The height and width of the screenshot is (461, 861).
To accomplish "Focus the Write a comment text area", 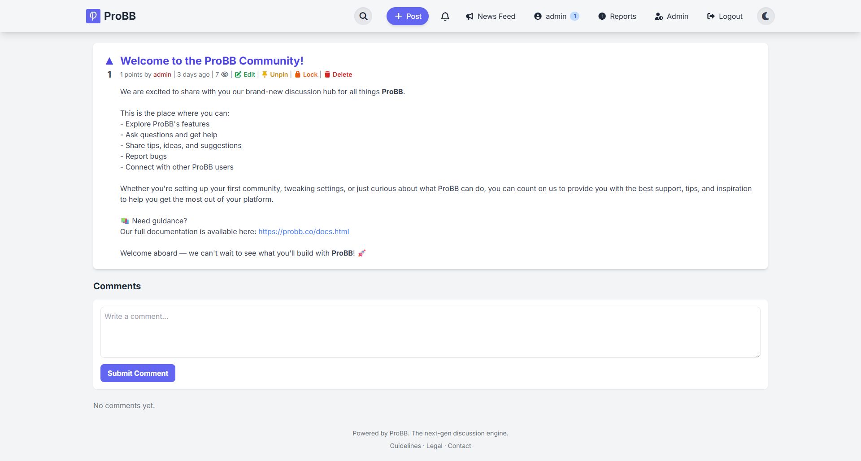I will (x=430, y=332).
